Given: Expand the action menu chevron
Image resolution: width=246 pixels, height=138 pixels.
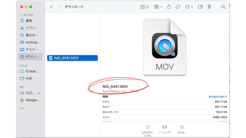Looking at the screenshot, I should (192, 7).
